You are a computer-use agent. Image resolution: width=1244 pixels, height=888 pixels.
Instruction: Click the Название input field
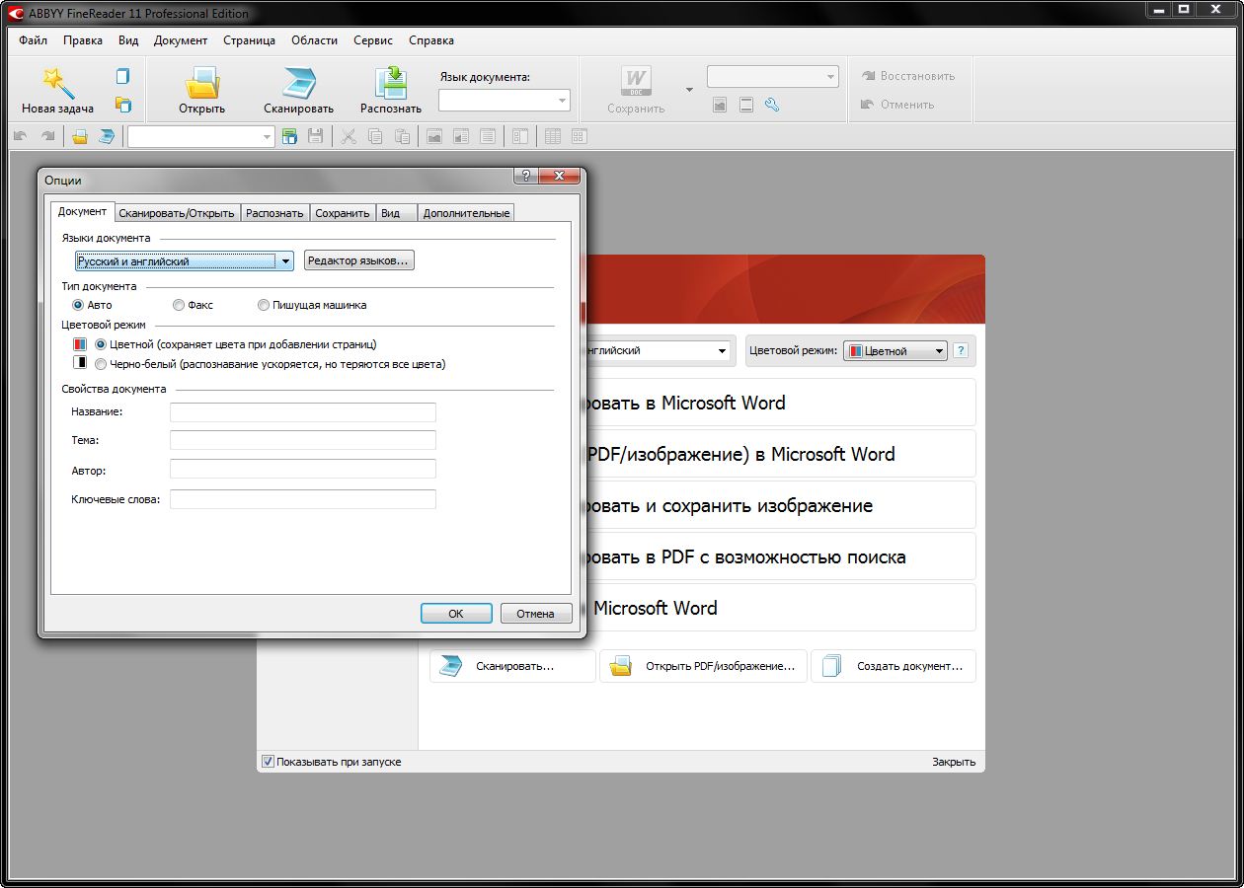[302, 412]
